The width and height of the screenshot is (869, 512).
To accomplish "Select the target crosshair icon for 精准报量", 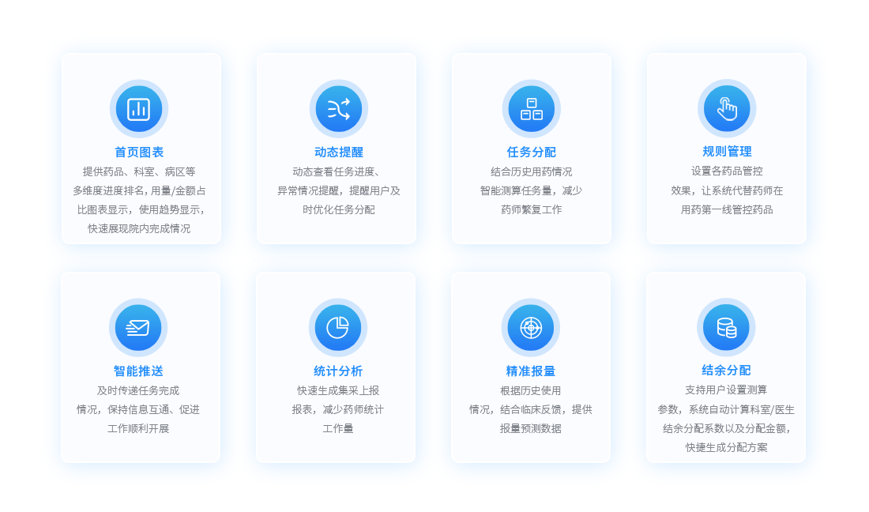I will pos(531,327).
